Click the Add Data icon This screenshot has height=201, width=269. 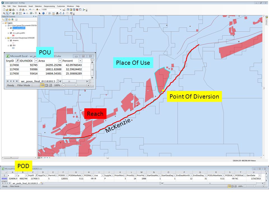(37, 10)
